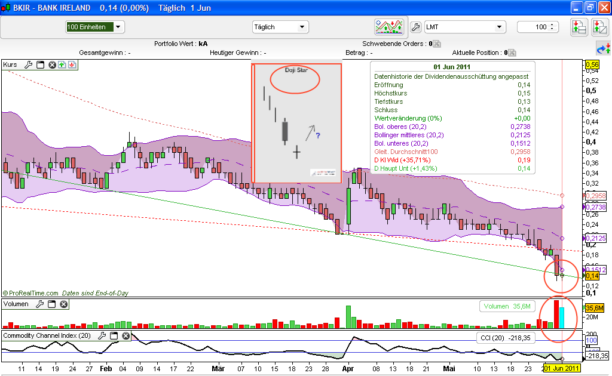Click the Feb label on time axis
The height and width of the screenshot is (376, 612).
click(106, 369)
